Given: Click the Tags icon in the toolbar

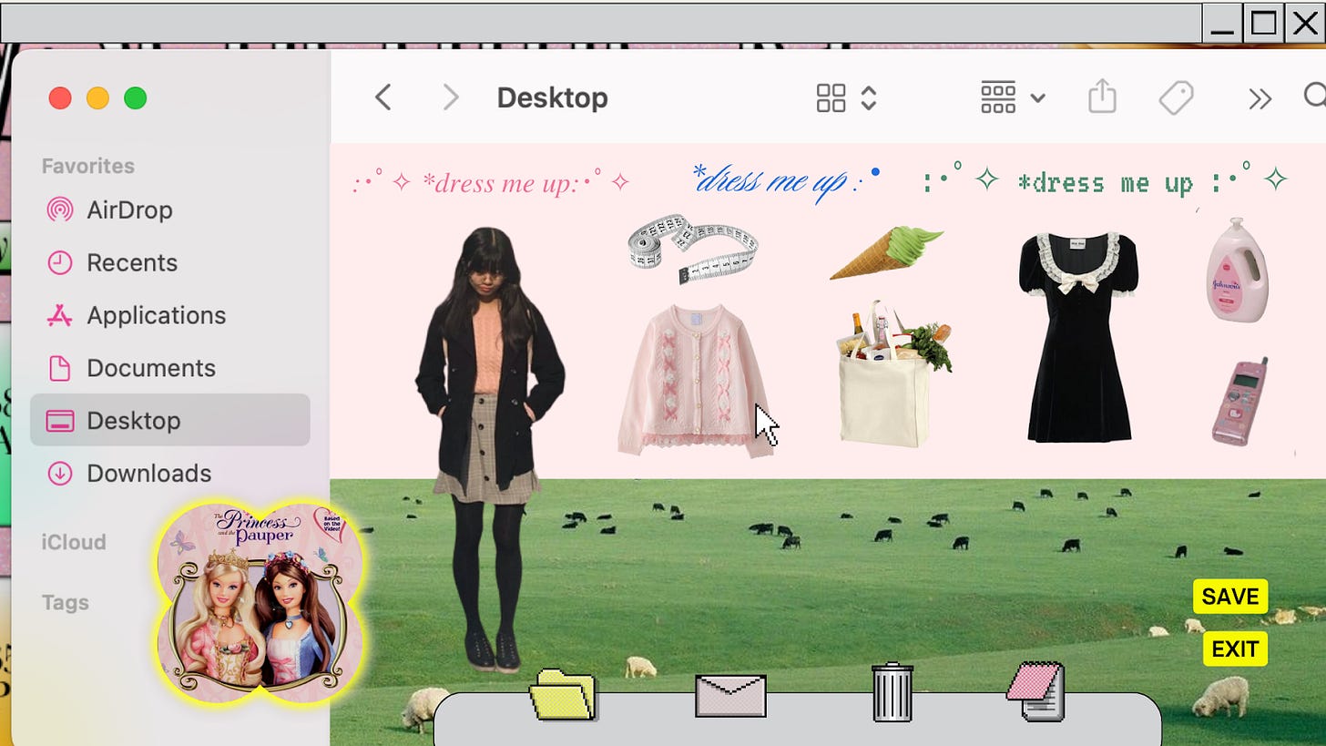Looking at the screenshot, I should point(1176,97).
